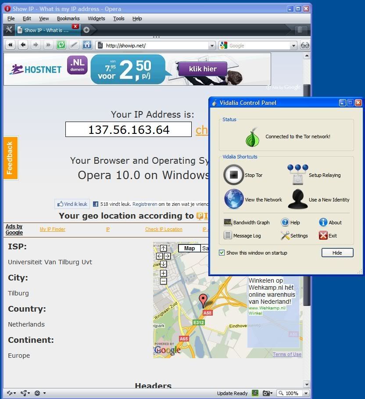Zoom in on the map

[x=163, y=273]
